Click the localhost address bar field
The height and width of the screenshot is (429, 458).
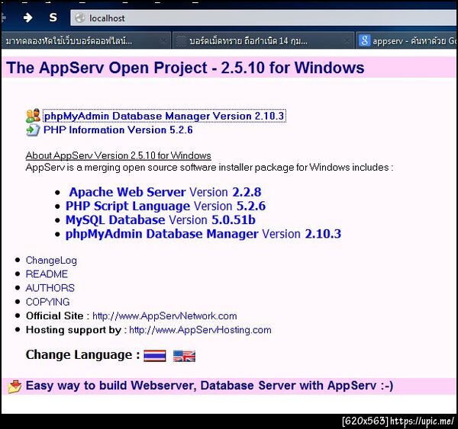click(x=264, y=18)
